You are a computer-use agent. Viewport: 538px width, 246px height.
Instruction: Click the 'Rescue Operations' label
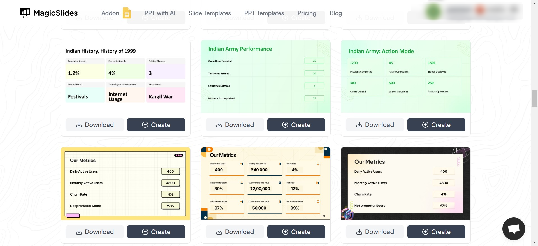438,92
